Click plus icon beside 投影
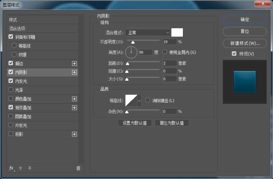Image resolution: width=273 pixels, height=179 pixels. tap(74, 134)
